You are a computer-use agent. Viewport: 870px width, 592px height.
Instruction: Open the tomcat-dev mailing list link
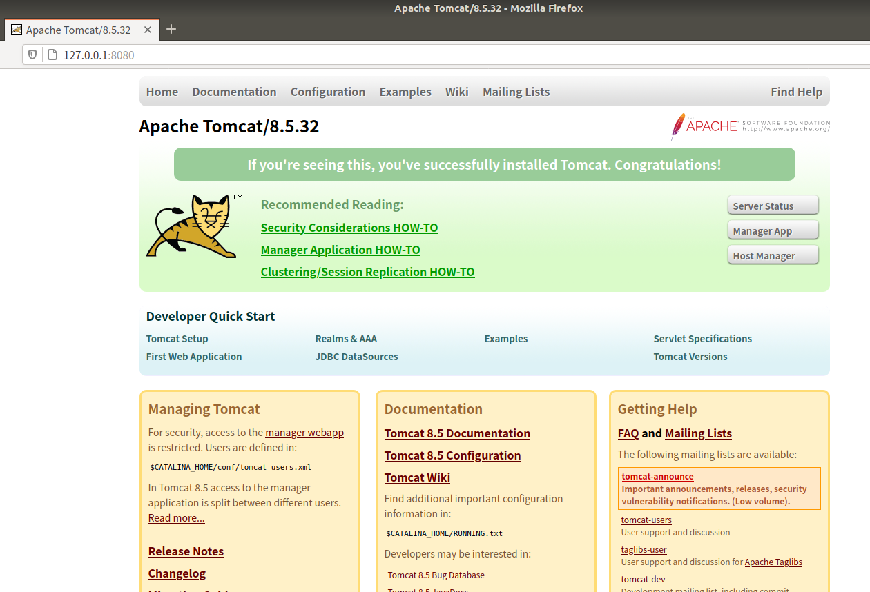644,580
